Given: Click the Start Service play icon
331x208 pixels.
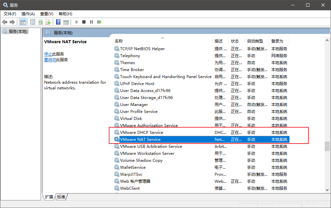Looking at the screenshot, I should [x=77, y=22].
